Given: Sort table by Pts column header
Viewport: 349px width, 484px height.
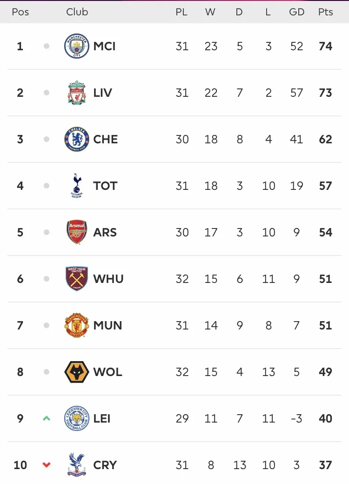Looking at the screenshot, I should coord(326,12).
